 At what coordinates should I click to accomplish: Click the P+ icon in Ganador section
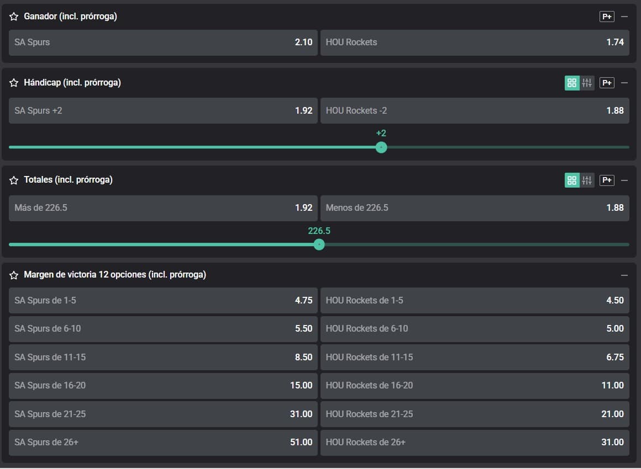pyautogui.click(x=607, y=17)
